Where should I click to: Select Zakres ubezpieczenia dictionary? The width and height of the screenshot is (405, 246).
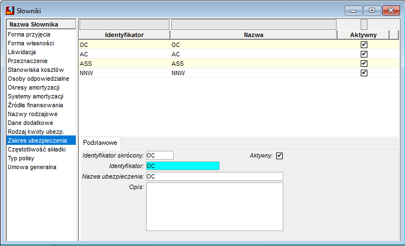(41, 140)
